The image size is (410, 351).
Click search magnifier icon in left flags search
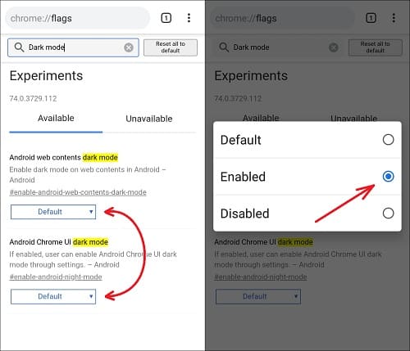(19, 47)
